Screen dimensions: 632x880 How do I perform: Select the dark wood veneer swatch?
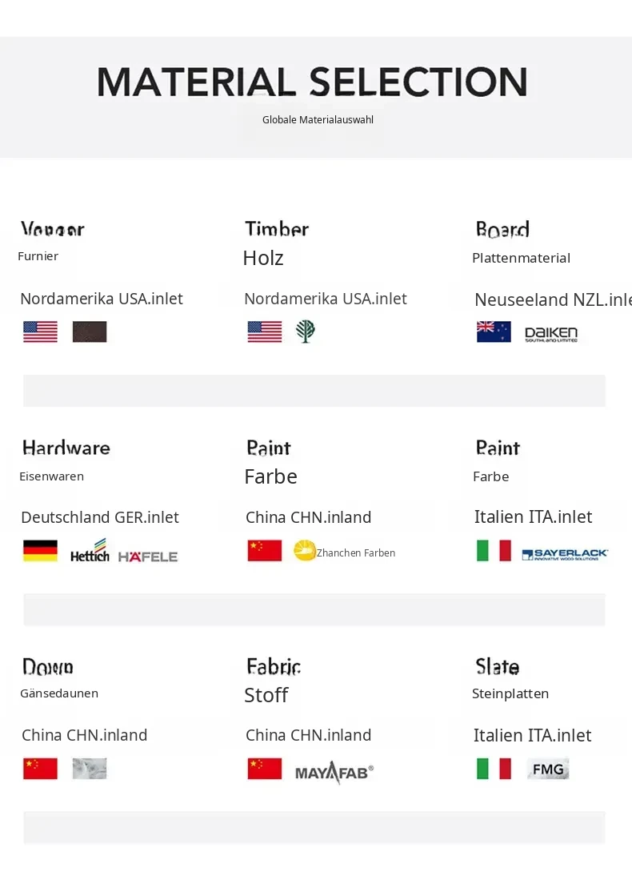pyautogui.click(x=90, y=332)
